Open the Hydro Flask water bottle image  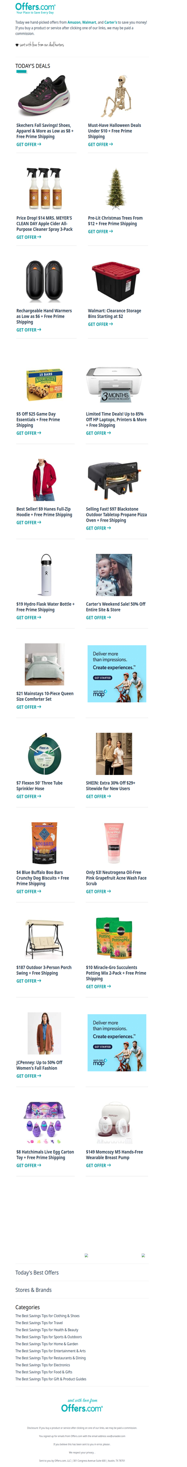(x=44, y=575)
